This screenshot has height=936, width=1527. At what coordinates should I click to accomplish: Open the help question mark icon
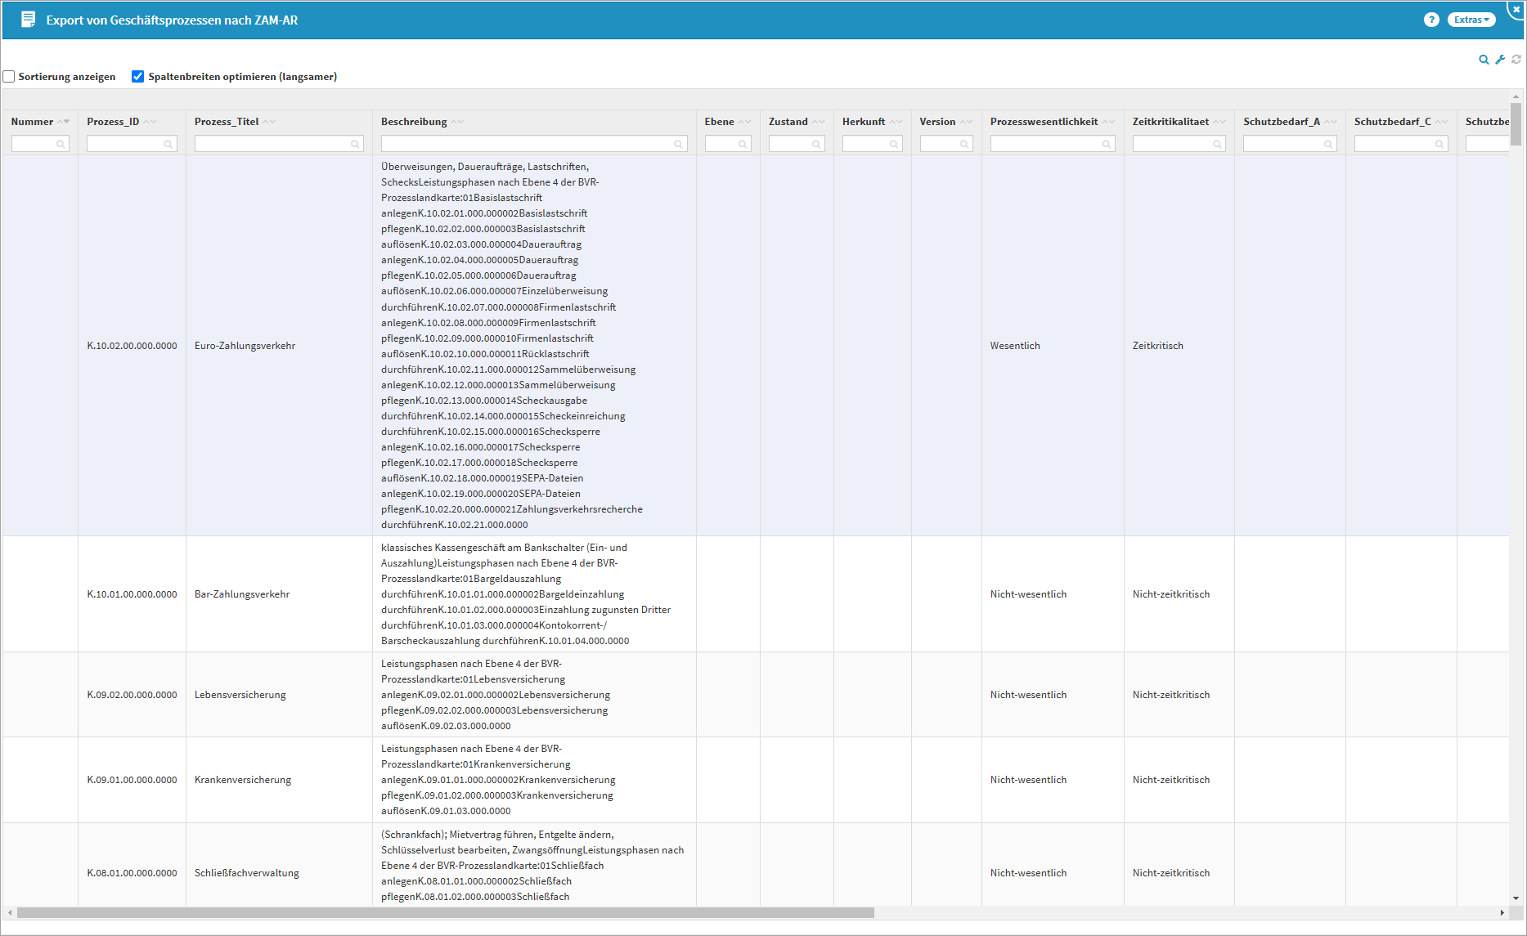(x=1430, y=20)
